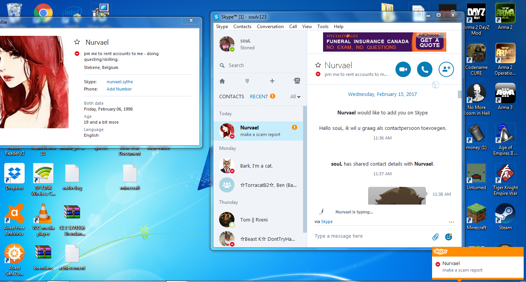This screenshot has height=282, width=526.
Task: Click the Wednesday, February 15, 2017 date link
Action: point(382,94)
